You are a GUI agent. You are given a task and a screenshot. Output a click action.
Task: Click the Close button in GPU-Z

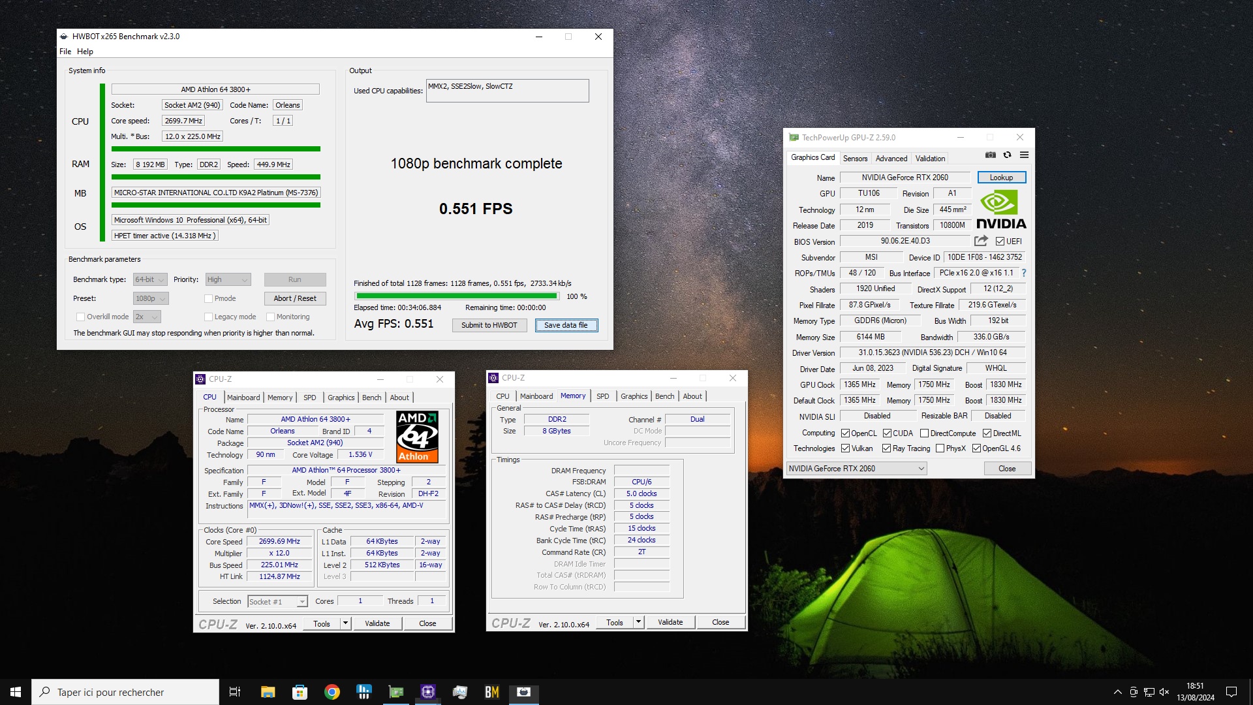(1007, 469)
